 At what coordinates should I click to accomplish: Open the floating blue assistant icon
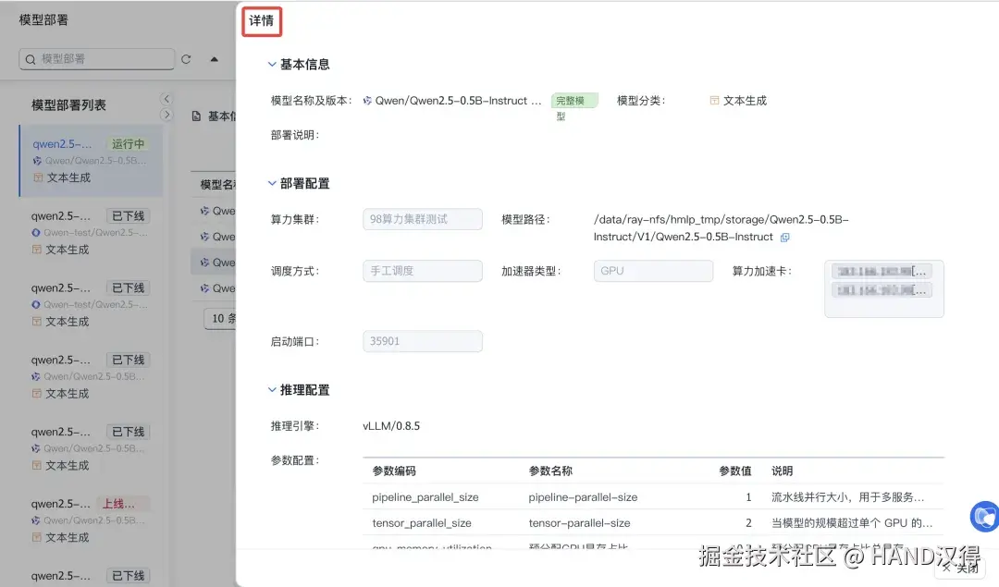click(984, 516)
